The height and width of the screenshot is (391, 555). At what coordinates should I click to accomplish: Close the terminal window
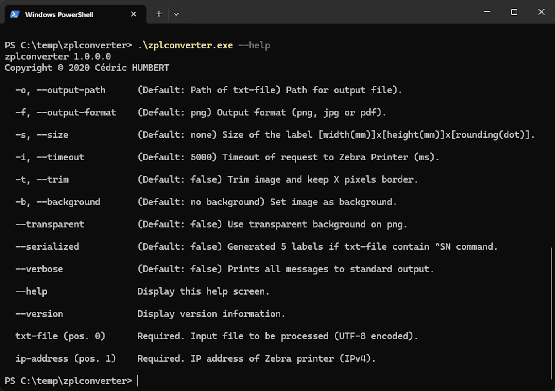tap(541, 12)
